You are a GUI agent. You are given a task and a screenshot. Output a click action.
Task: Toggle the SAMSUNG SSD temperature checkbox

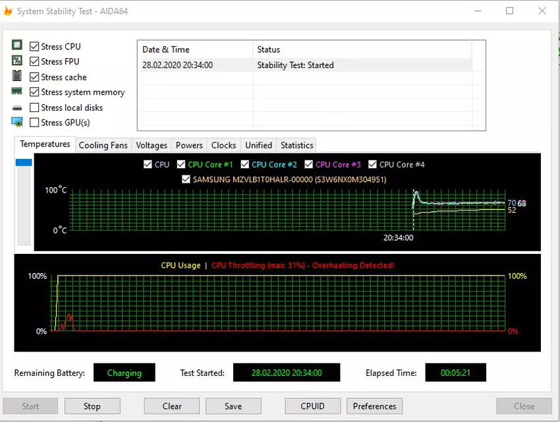point(186,179)
